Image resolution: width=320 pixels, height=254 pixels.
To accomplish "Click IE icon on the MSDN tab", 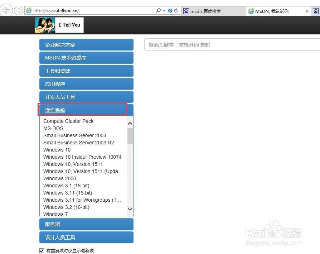I will [x=251, y=11].
